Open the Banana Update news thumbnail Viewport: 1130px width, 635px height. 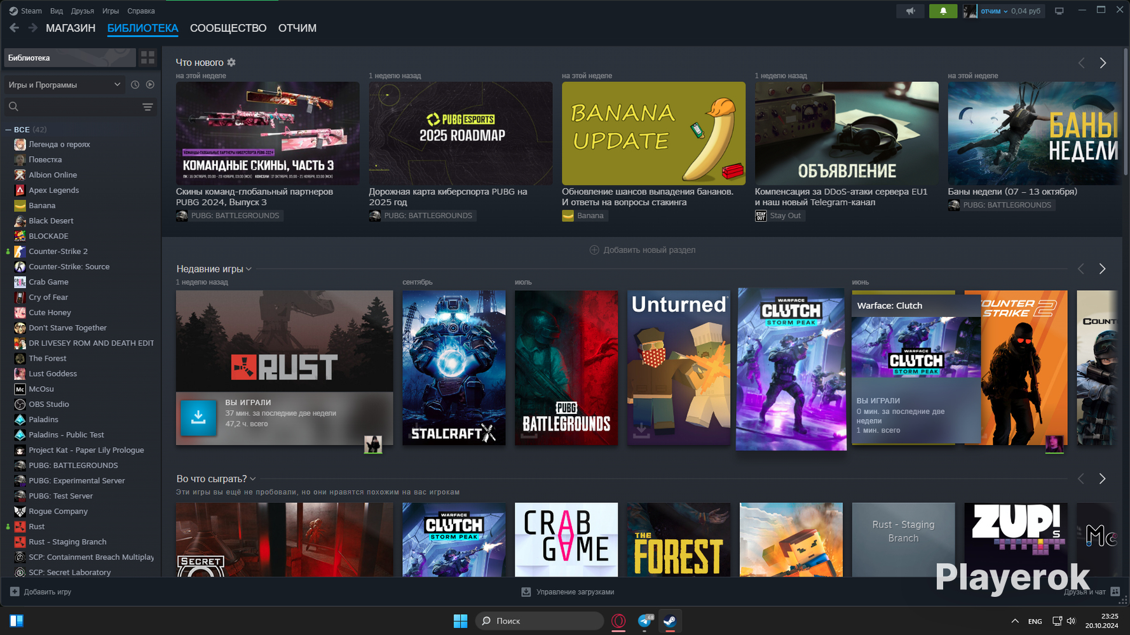[x=653, y=133]
